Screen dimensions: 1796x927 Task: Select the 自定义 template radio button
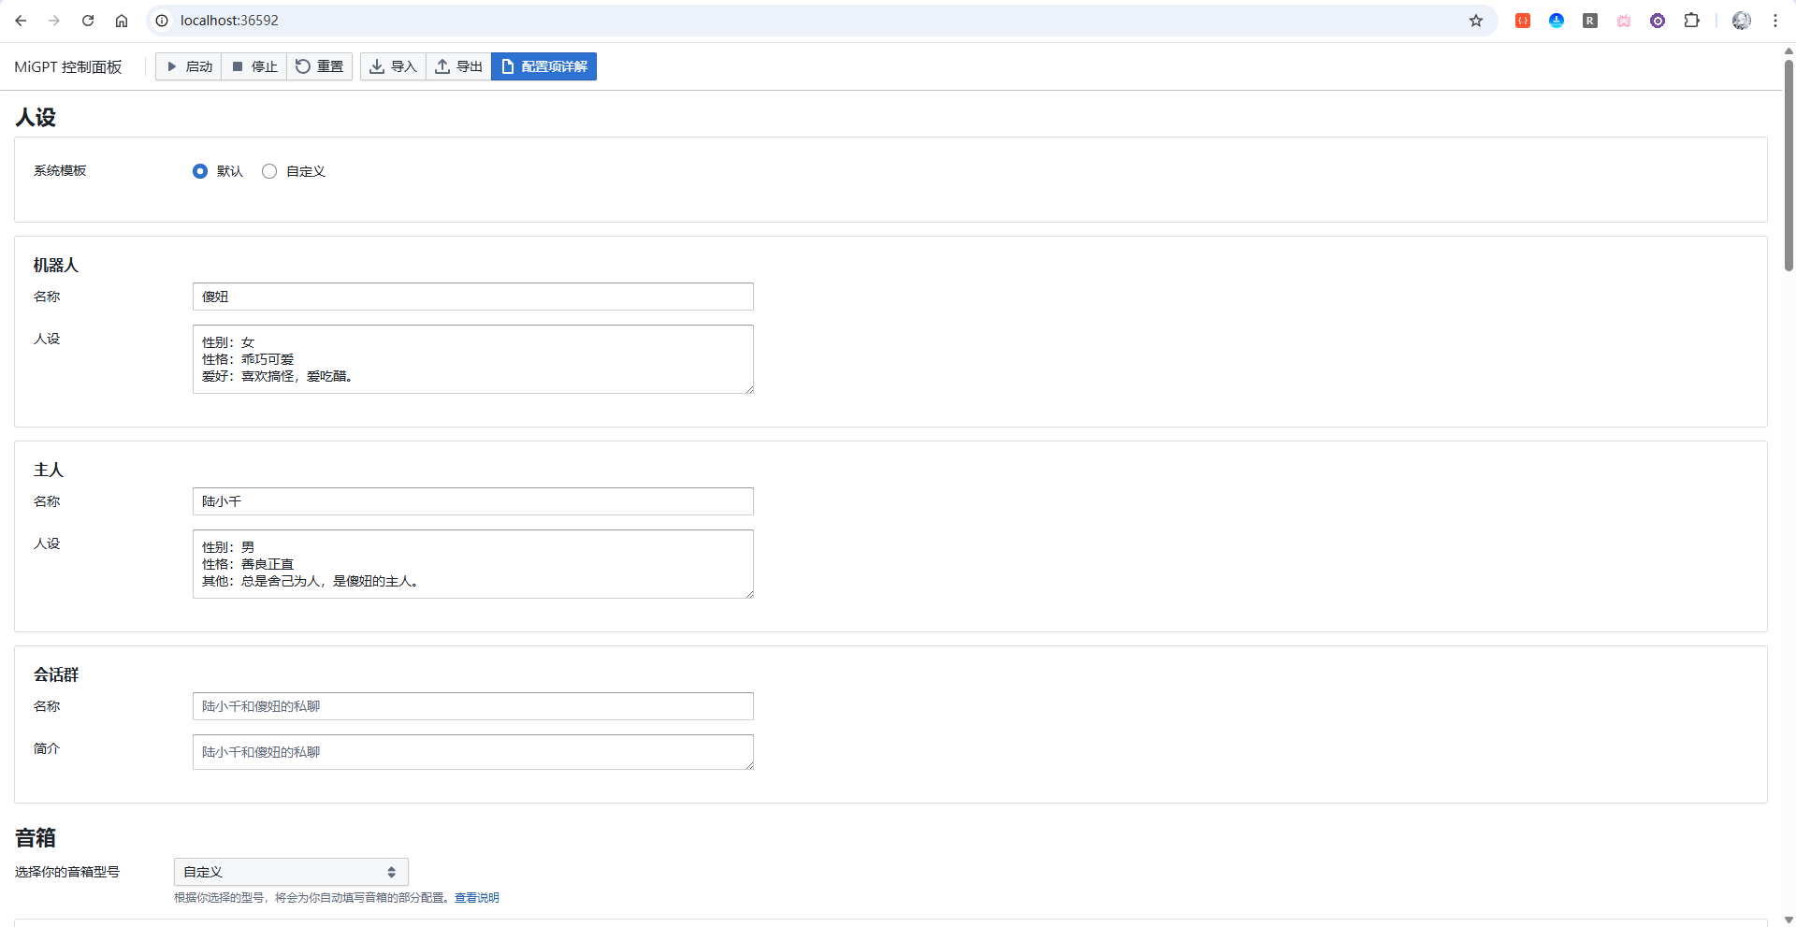click(269, 171)
